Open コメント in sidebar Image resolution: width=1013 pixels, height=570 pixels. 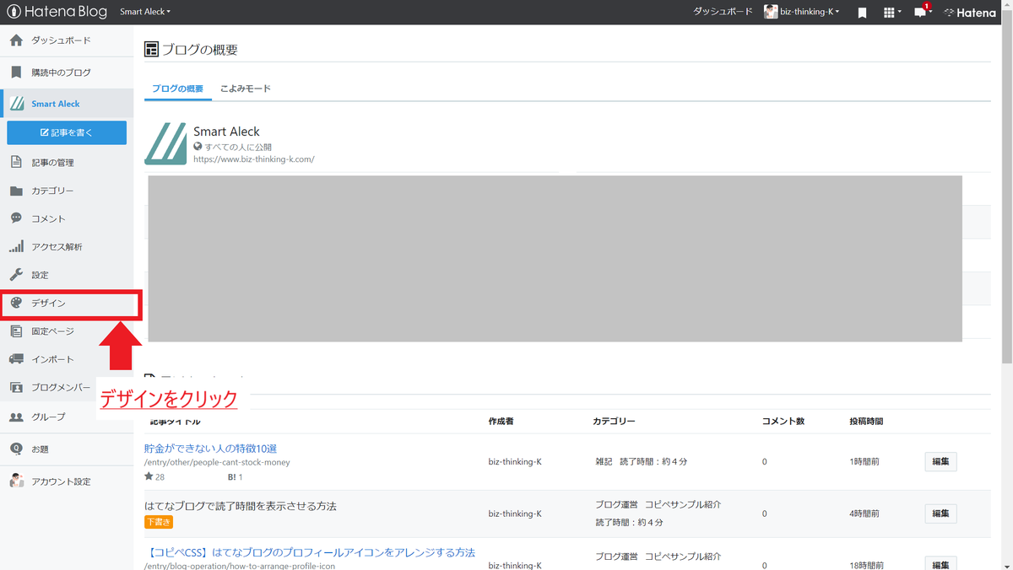67,218
